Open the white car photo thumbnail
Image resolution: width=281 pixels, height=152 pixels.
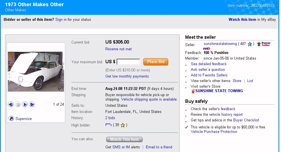pyautogui.click(x=36, y=71)
